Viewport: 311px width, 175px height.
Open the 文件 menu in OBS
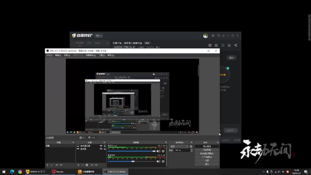(49, 55)
